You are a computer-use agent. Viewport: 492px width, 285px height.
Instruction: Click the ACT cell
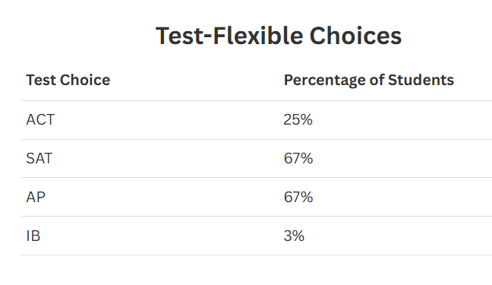40,120
